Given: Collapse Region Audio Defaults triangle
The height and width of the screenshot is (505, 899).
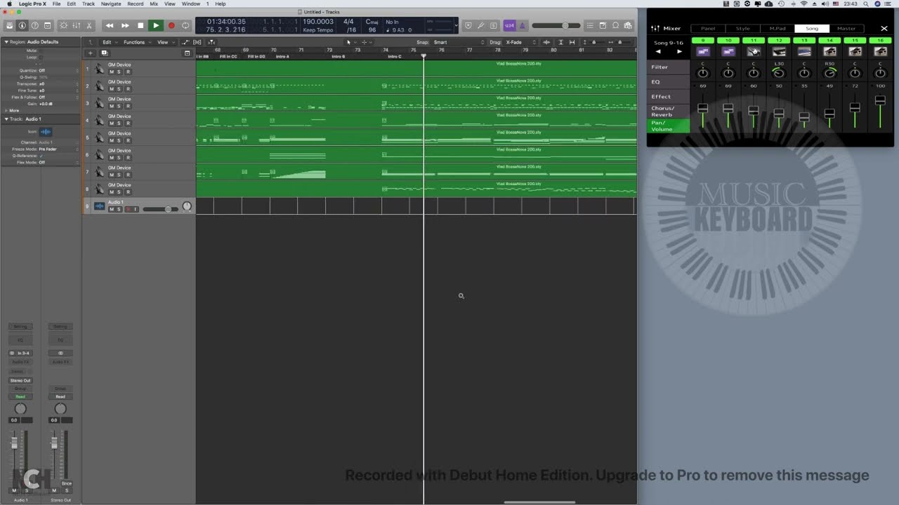Looking at the screenshot, I should pyautogui.click(x=6, y=42).
